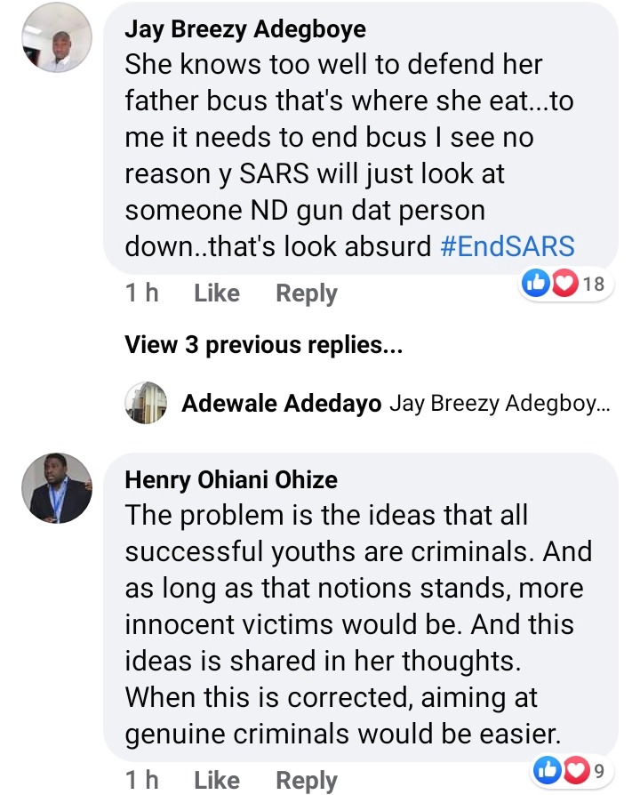This screenshot has height=795, width=640.
Task: Click the Adewale Adedayo name link
Action: point(281,404)
